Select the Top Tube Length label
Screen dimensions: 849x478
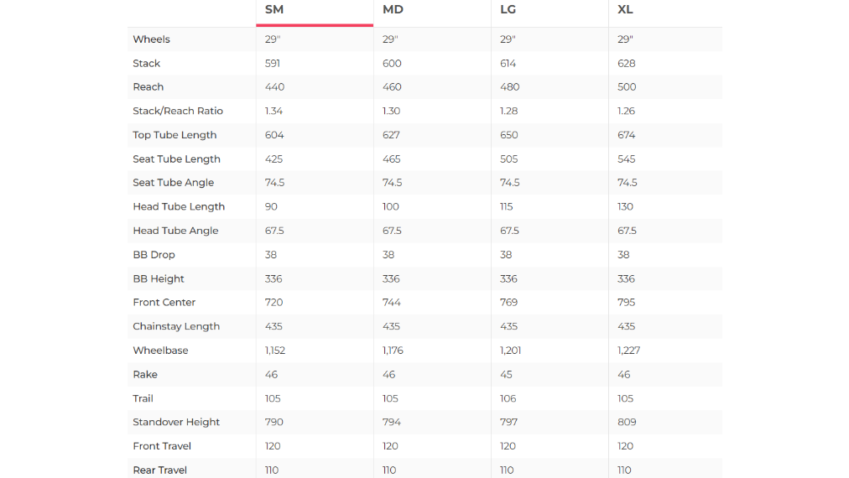[174, 135]
